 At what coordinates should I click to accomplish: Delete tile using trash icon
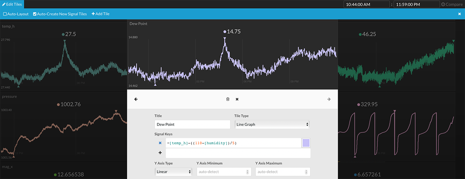(228, 99)
